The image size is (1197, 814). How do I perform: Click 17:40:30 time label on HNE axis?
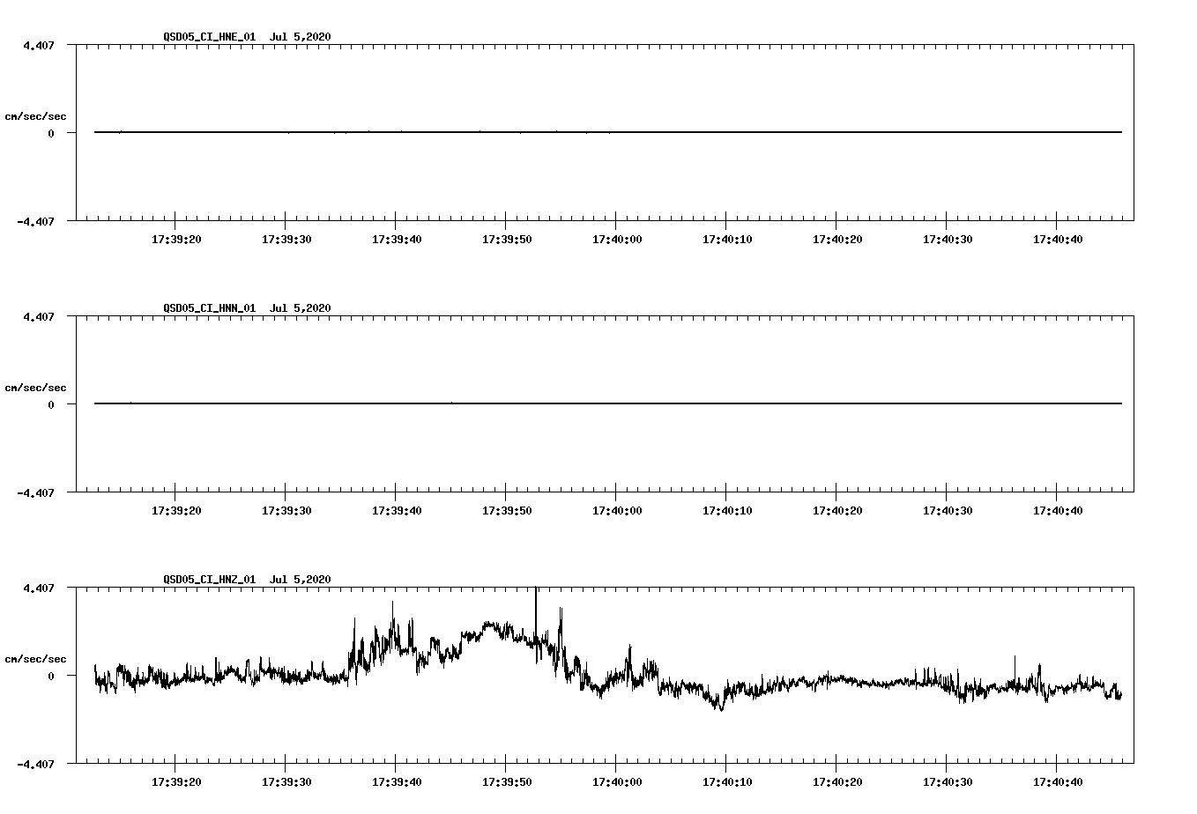(x=948, y=239)
